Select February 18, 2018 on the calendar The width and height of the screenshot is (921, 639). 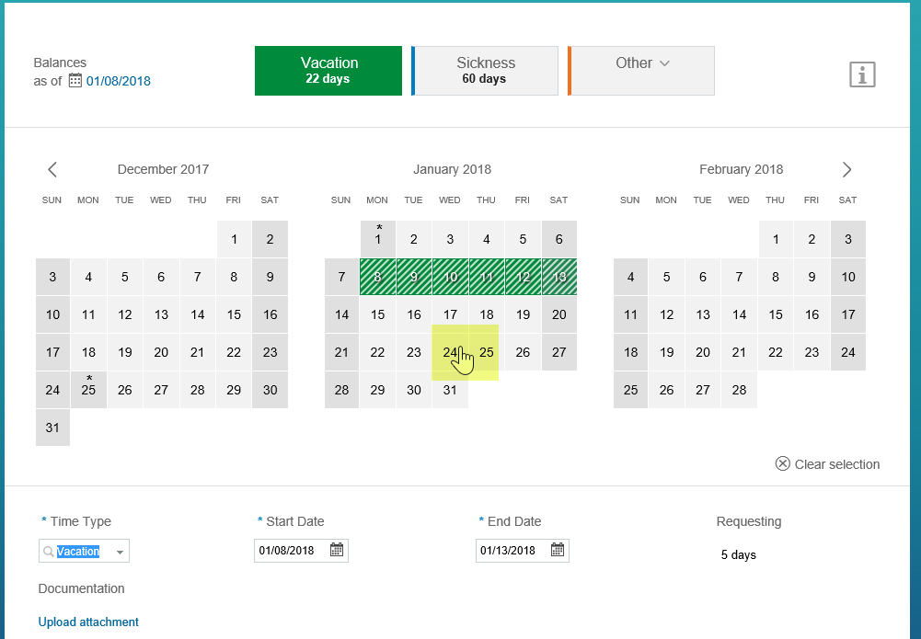pos(631,352)
